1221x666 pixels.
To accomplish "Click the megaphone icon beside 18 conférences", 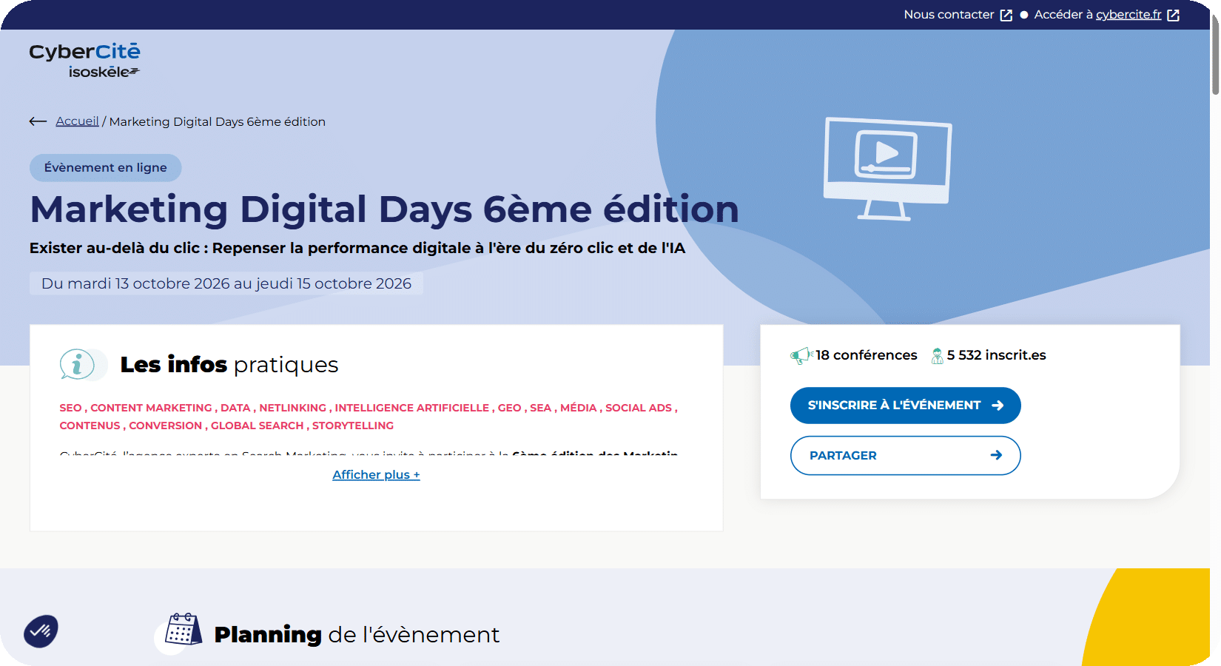I will 801,356.
